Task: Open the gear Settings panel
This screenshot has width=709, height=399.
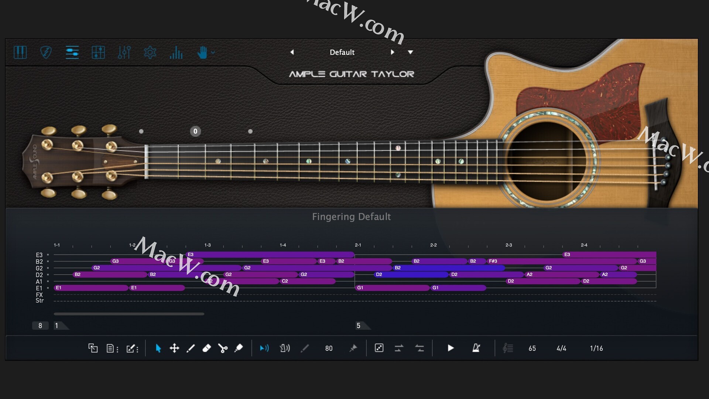Action: pyautogui.click(x=150, y=52)
